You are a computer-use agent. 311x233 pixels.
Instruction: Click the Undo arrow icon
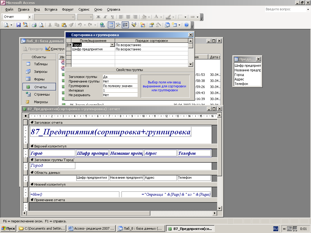click(80, 25)
